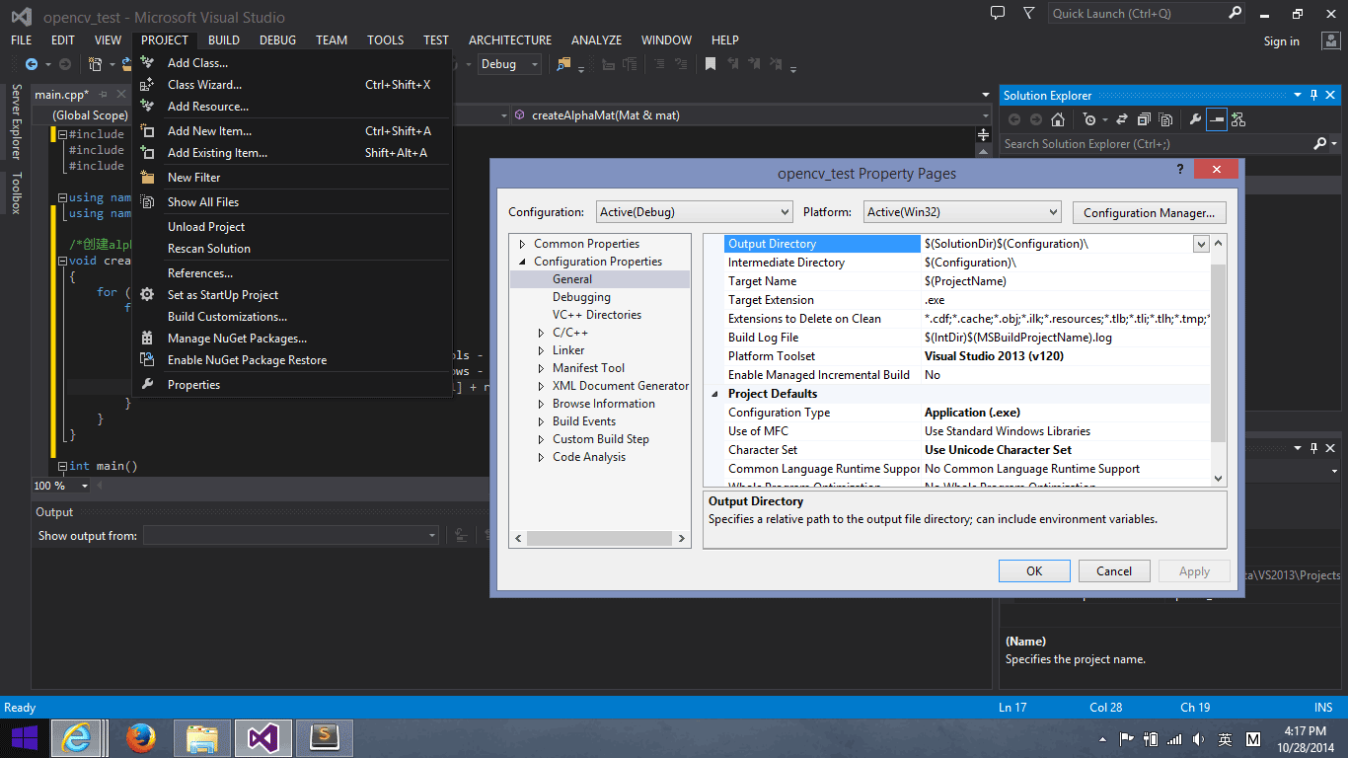The image size is (1348, 758).
Task: Click the Navigate Backward toolbar arrow
Action: [32, 64]
